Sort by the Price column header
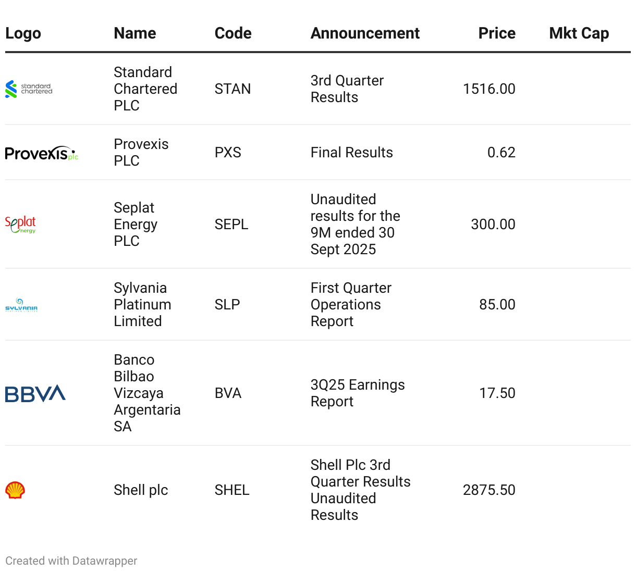 pyautogui.click(x=497, y=33)
